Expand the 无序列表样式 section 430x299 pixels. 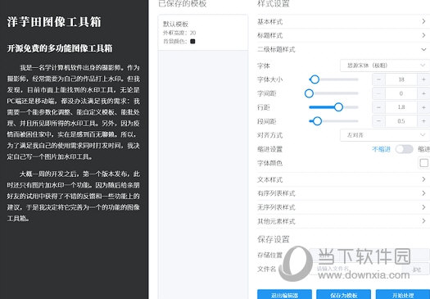click(343, 207)
